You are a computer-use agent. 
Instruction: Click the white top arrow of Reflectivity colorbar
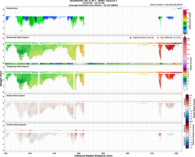tap(185, 8)
